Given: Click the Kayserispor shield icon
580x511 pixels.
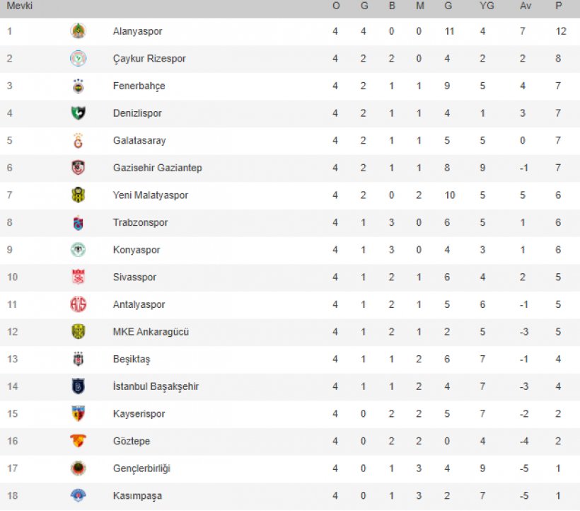Looking at the screenshot, I should pyautogui.click(x=78, y=413).
